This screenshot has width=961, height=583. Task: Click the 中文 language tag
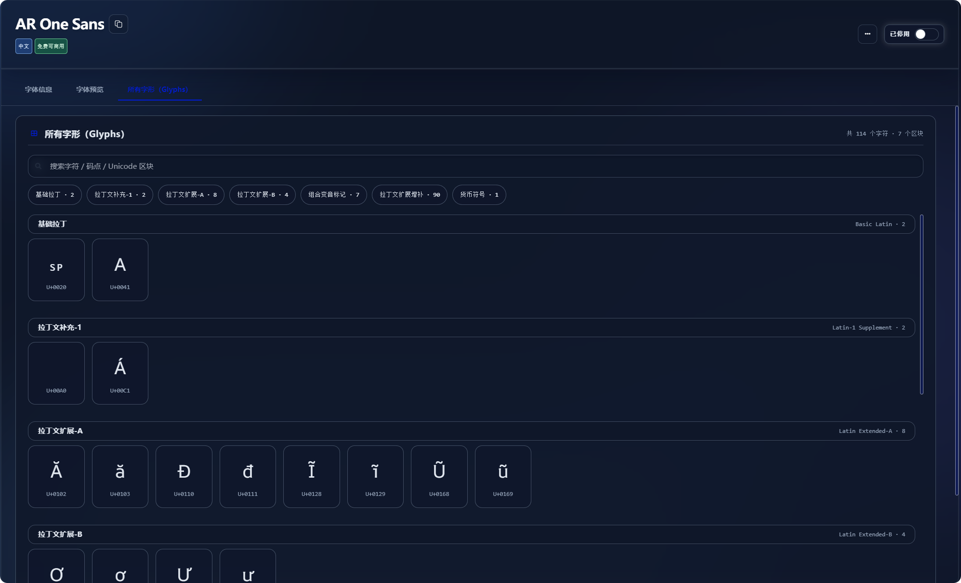tap(24, 46)
